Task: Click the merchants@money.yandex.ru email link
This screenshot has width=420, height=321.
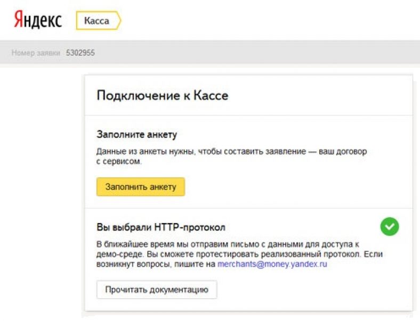Action: [x=272, y=264]
